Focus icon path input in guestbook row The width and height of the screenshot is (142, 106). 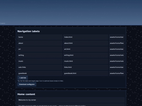point(117,73)
